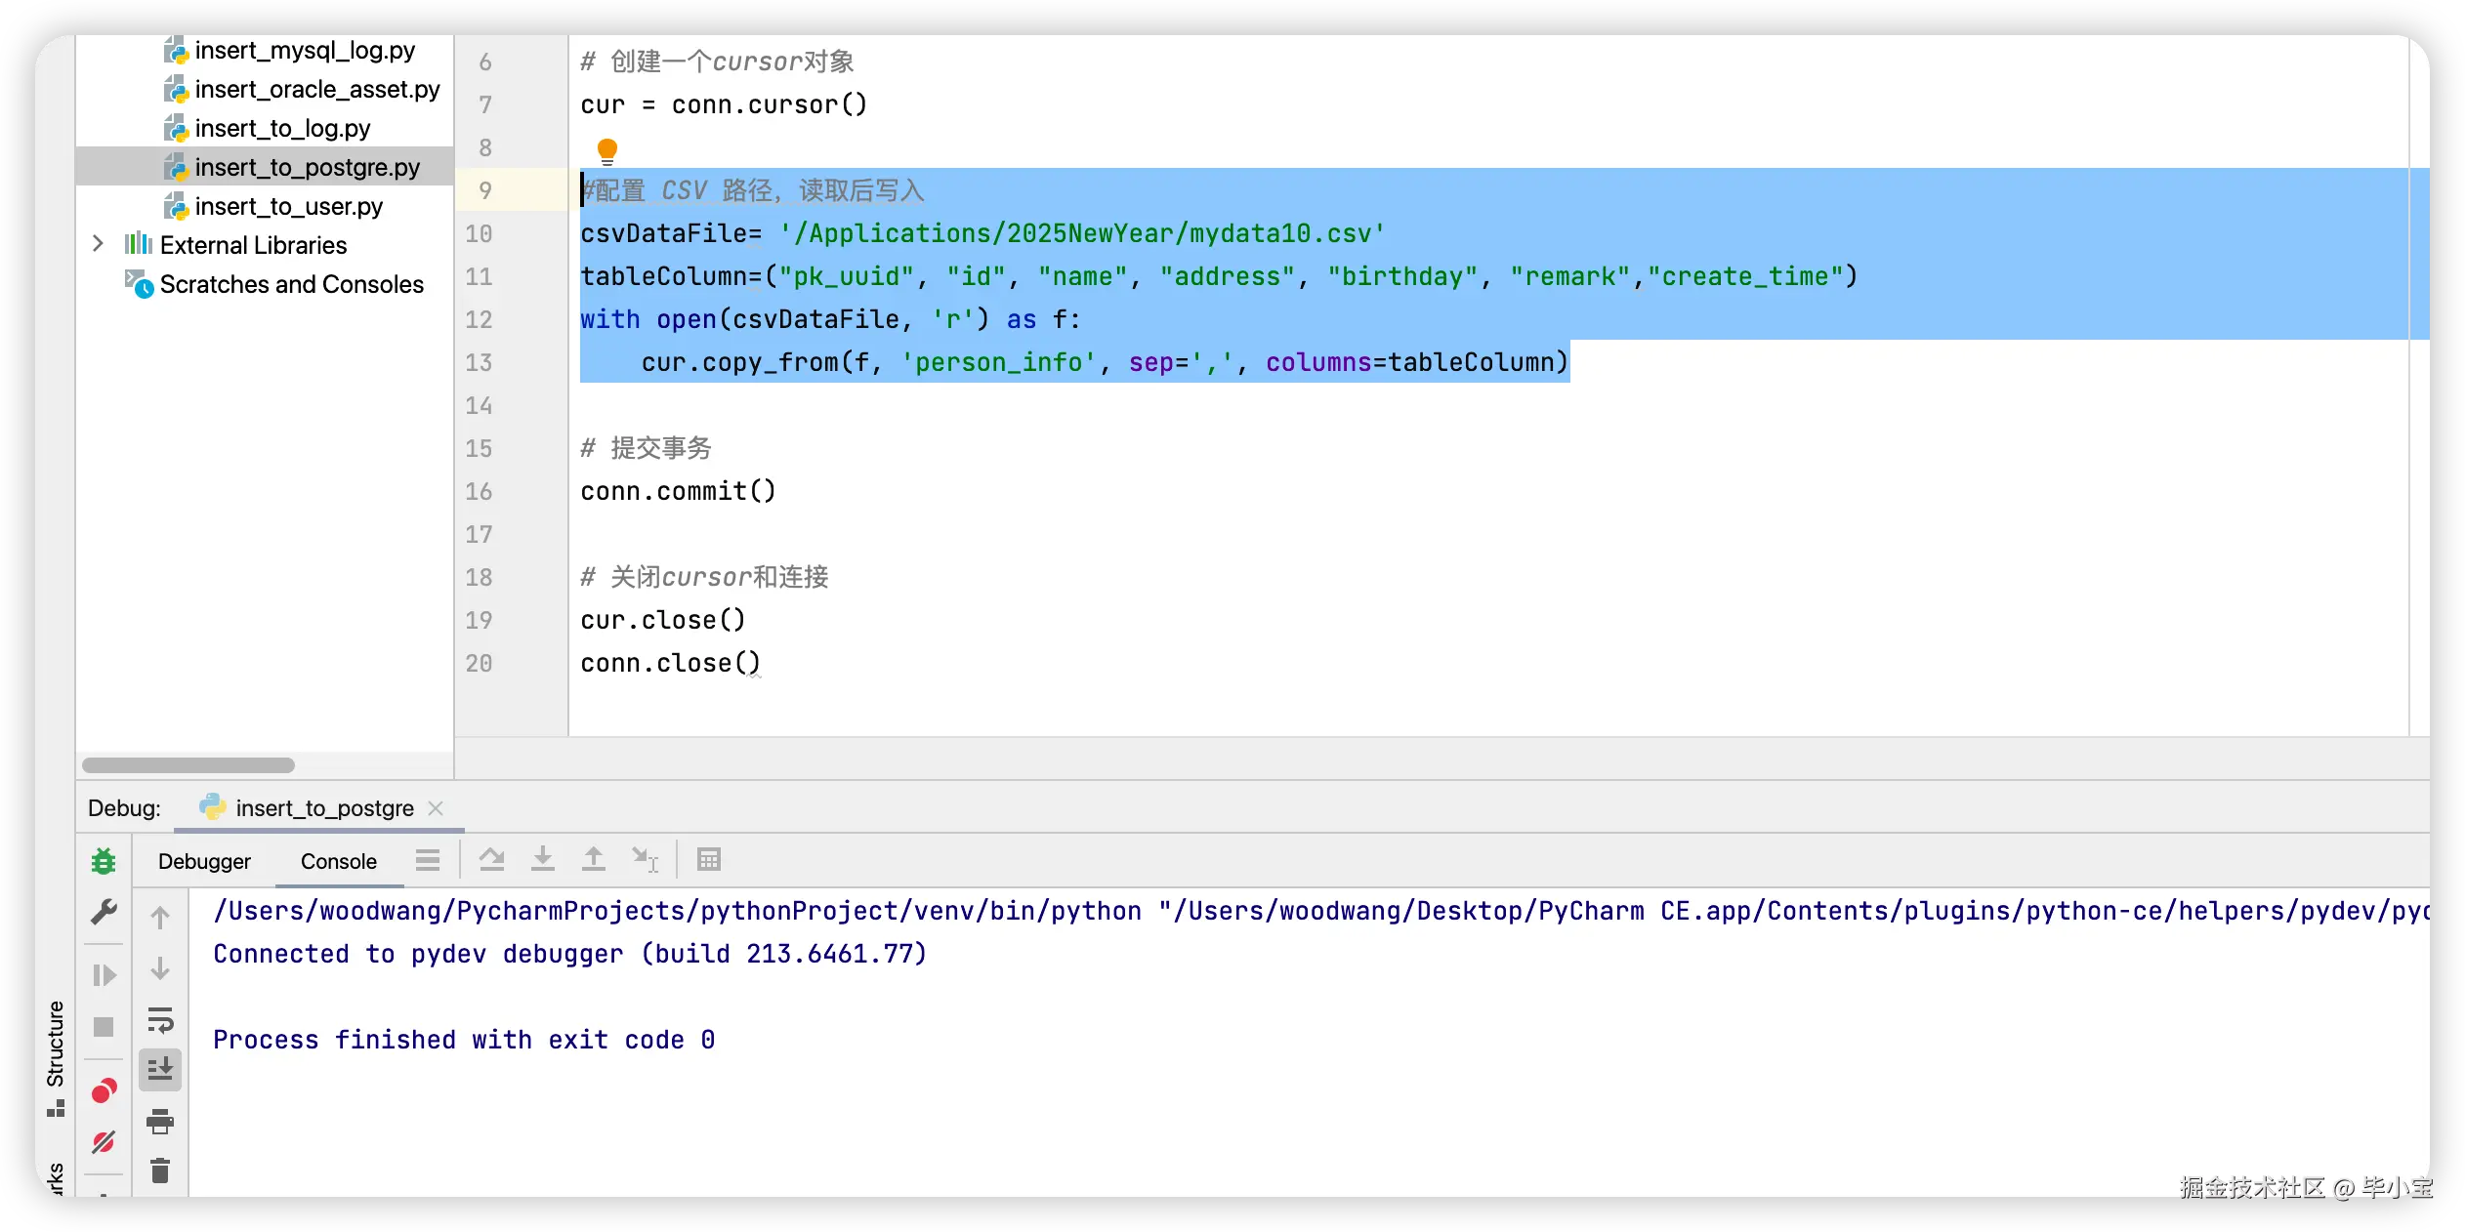Toggle soft-wrap in console
Viewport: 2465px width, 1232px height.
160,1020
